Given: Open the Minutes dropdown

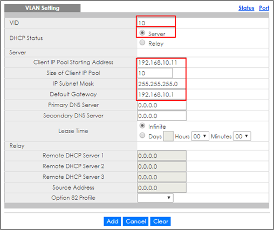Looking at the screenshot, I should pos(242,136).
